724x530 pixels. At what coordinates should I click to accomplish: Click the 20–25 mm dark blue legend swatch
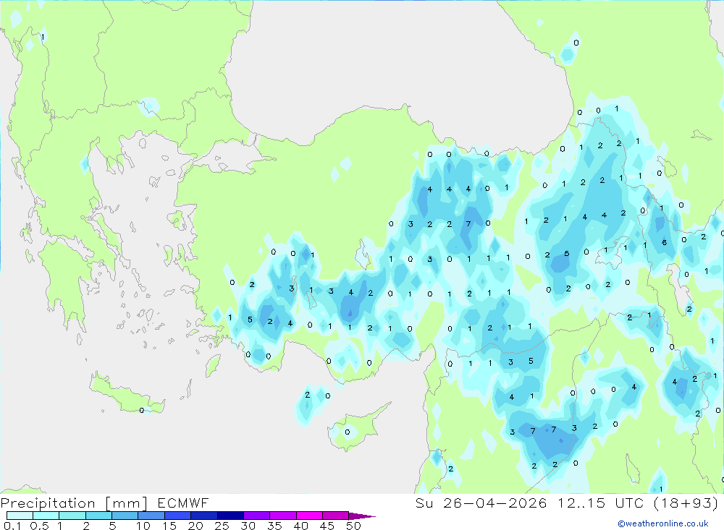[x=204, y=516]
